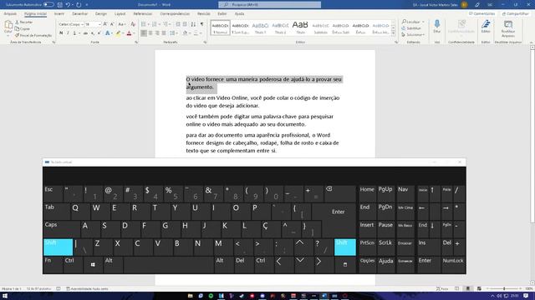The width and height of the screenshot is (535, 300).
Task: Click the sort A-Z icon
Action: (193, 24)
